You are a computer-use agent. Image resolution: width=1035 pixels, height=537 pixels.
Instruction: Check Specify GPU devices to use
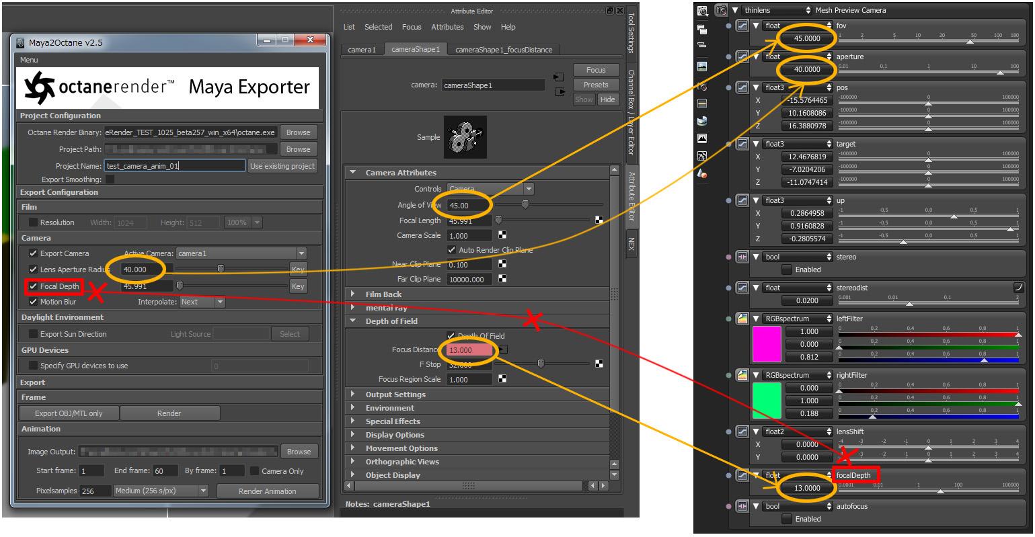(33, 366)
